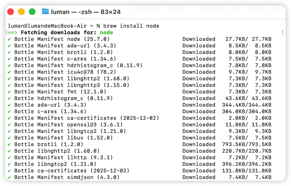The width and height of the screenshot is (291, 186).
Task: Click "Downloaded" status on the llhttp row
Action: (199, 157)
